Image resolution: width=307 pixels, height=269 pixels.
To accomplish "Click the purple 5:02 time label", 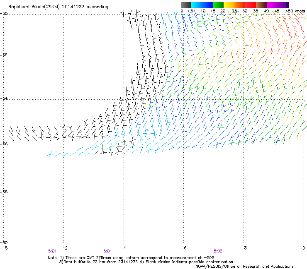I will [x=218, y=251].
